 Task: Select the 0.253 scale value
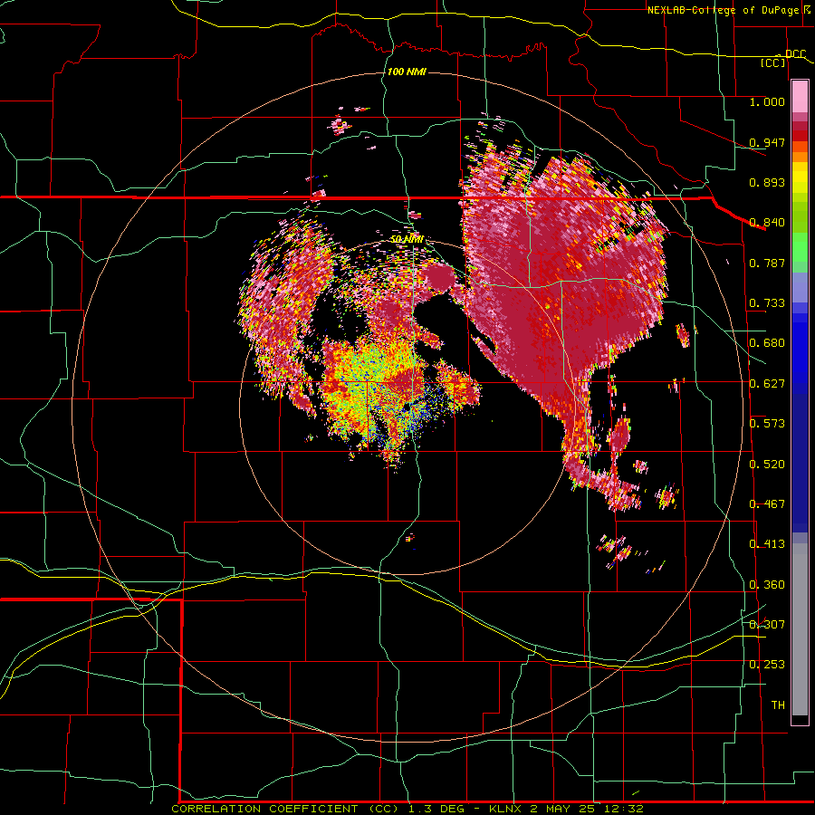[767, 665]
